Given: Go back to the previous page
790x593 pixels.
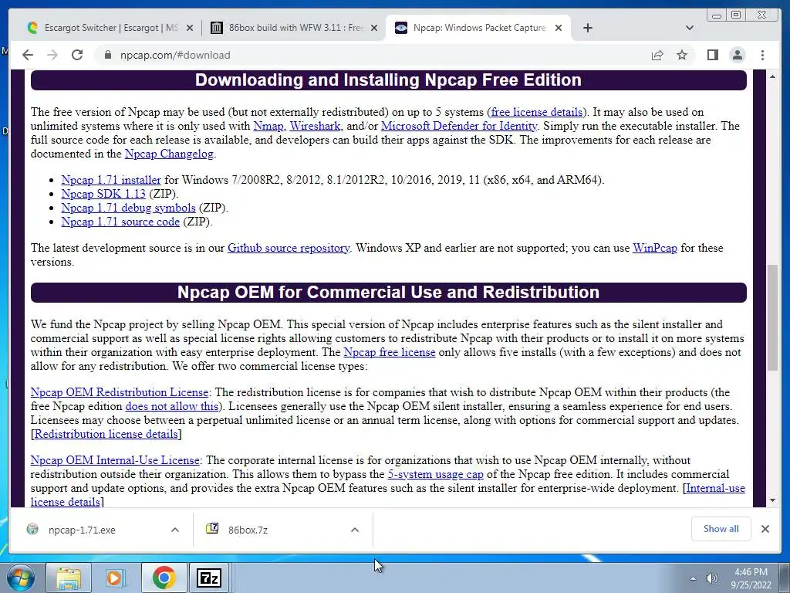Looking at the screenshot, I should point(28,55).
